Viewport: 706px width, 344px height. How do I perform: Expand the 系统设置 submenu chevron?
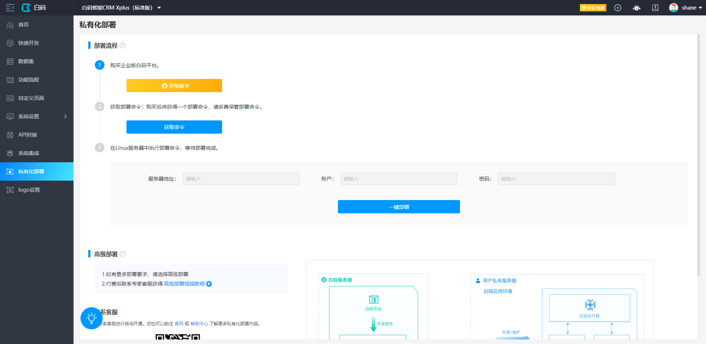[65, 116]
